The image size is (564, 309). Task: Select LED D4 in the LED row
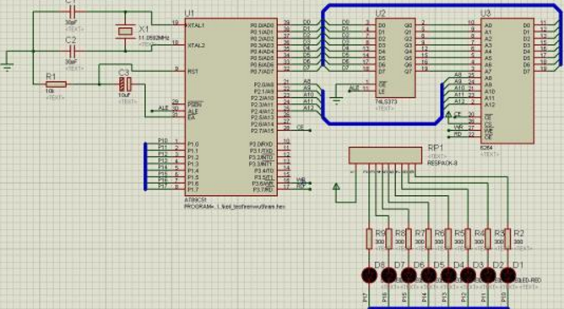pyautogui.click(x=448, y=275)
